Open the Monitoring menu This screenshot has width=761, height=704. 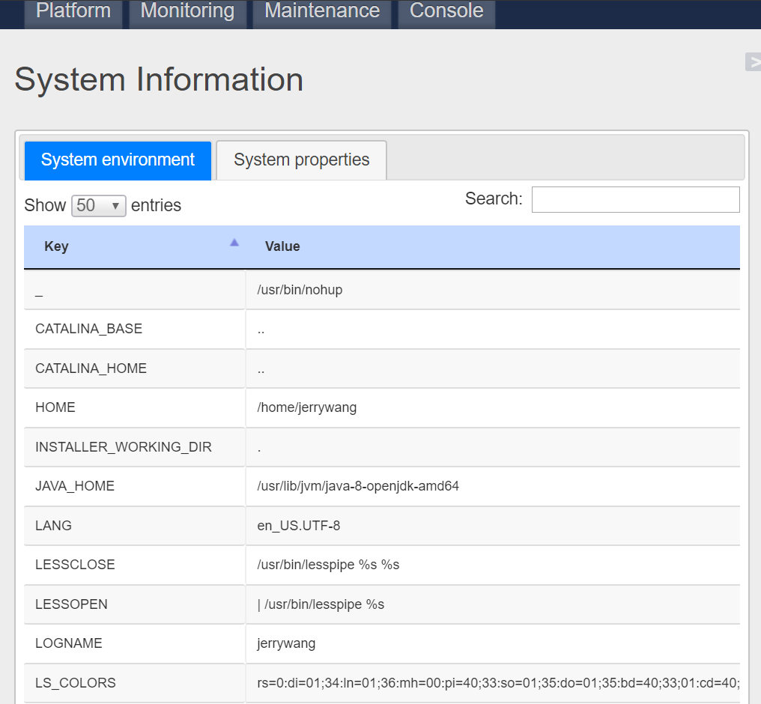(x=187, y=10)
